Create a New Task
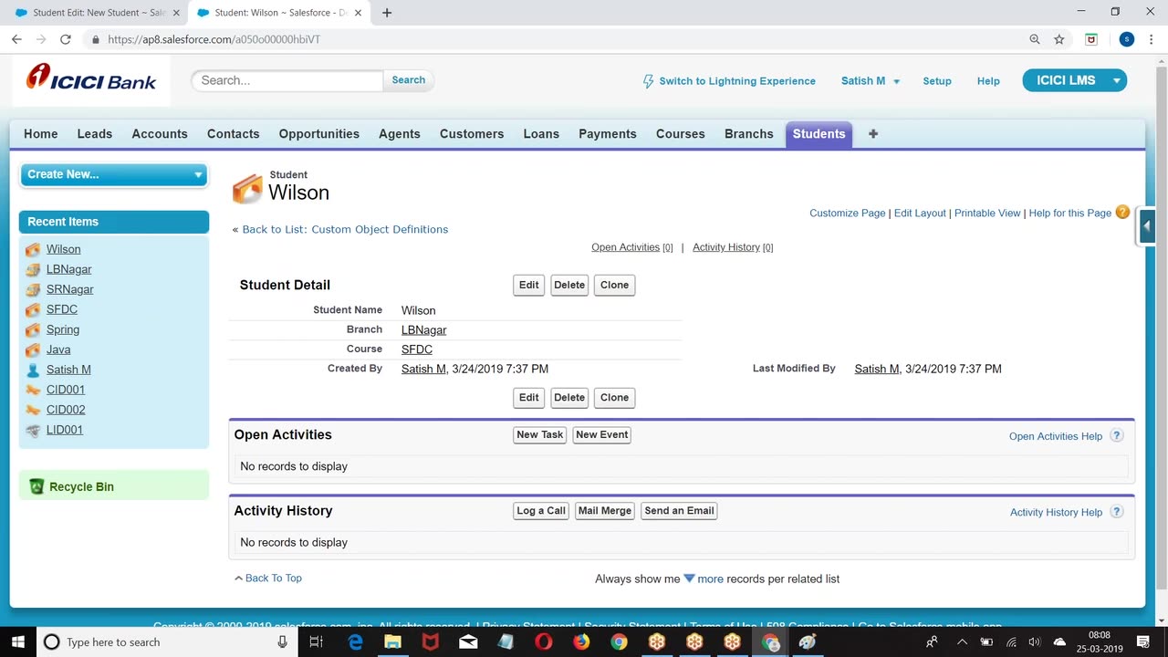Screen dimensions: 1168x657 [540, 434]
